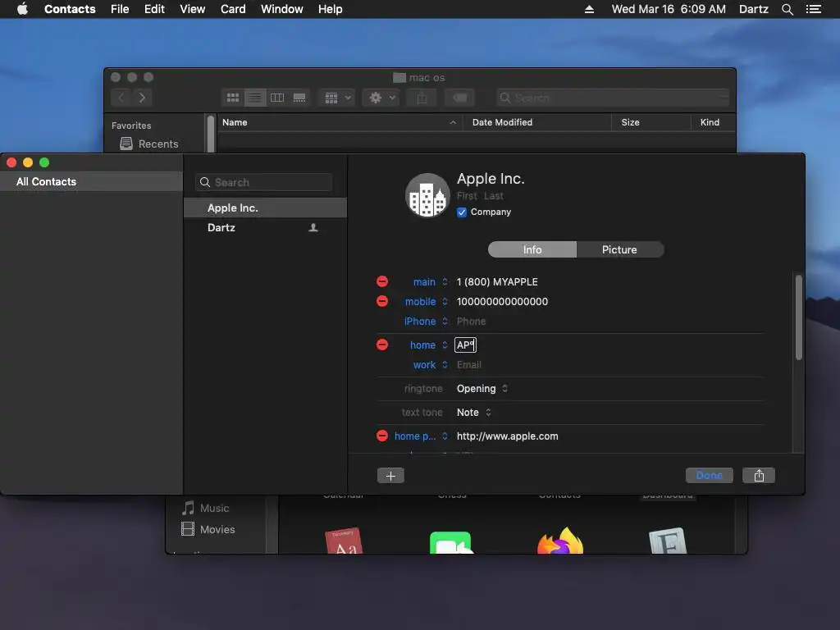Select the Info tab

pos(532,249)
